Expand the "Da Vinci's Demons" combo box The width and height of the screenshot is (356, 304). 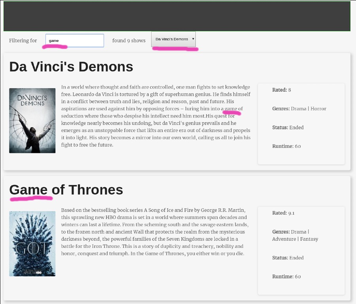pyautogui.click(x=173, y=39)
